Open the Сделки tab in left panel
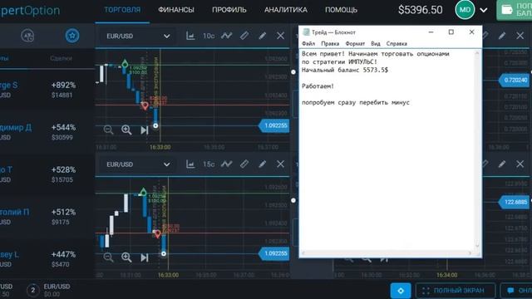The image size is (532, 299). click(x=61, y=58)
